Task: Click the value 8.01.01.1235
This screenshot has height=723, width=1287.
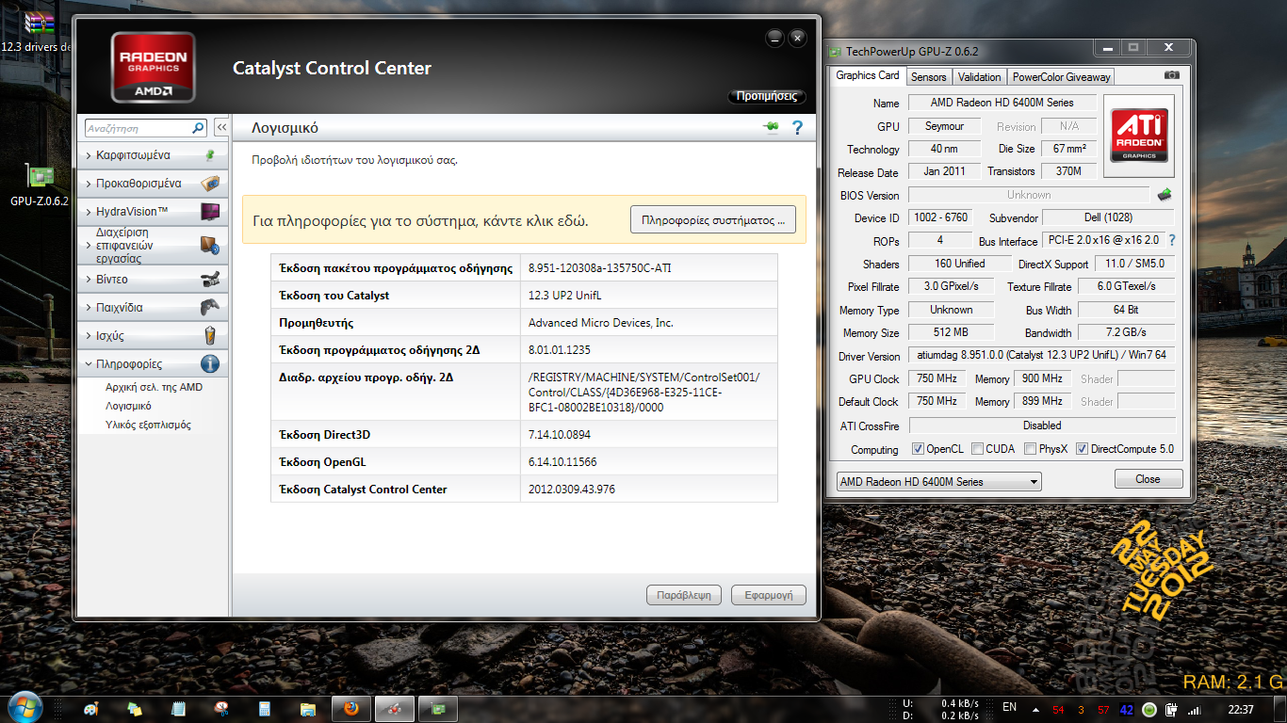Action: pos(560,350)
